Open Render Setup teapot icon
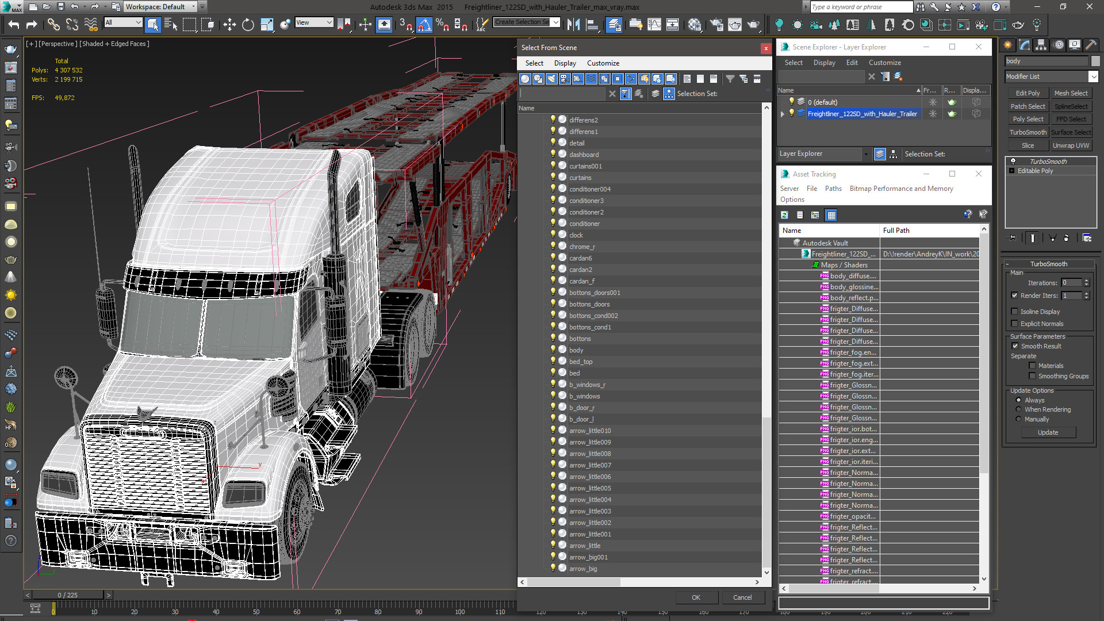This screenshot has height=621, width=1104. click(x=716, y=24)
